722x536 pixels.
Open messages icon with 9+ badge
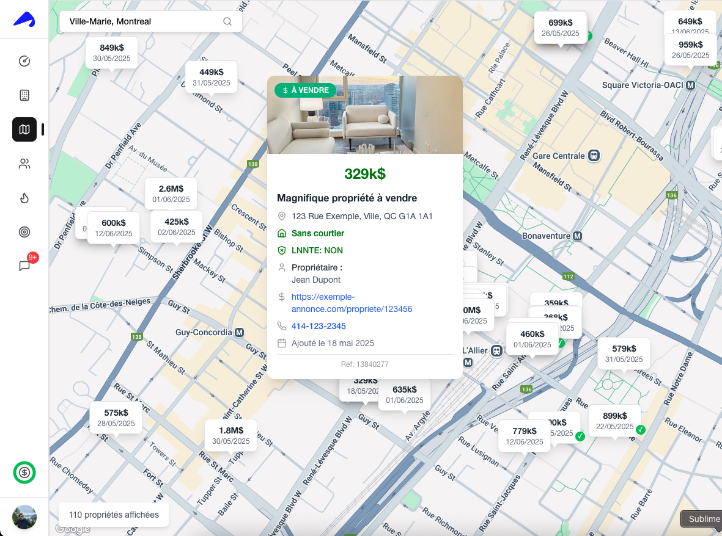[24, 266]
